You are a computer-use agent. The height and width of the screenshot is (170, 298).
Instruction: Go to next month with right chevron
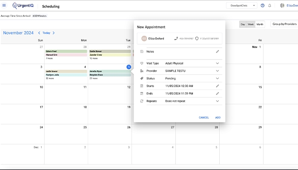click(x=54, y=33)
